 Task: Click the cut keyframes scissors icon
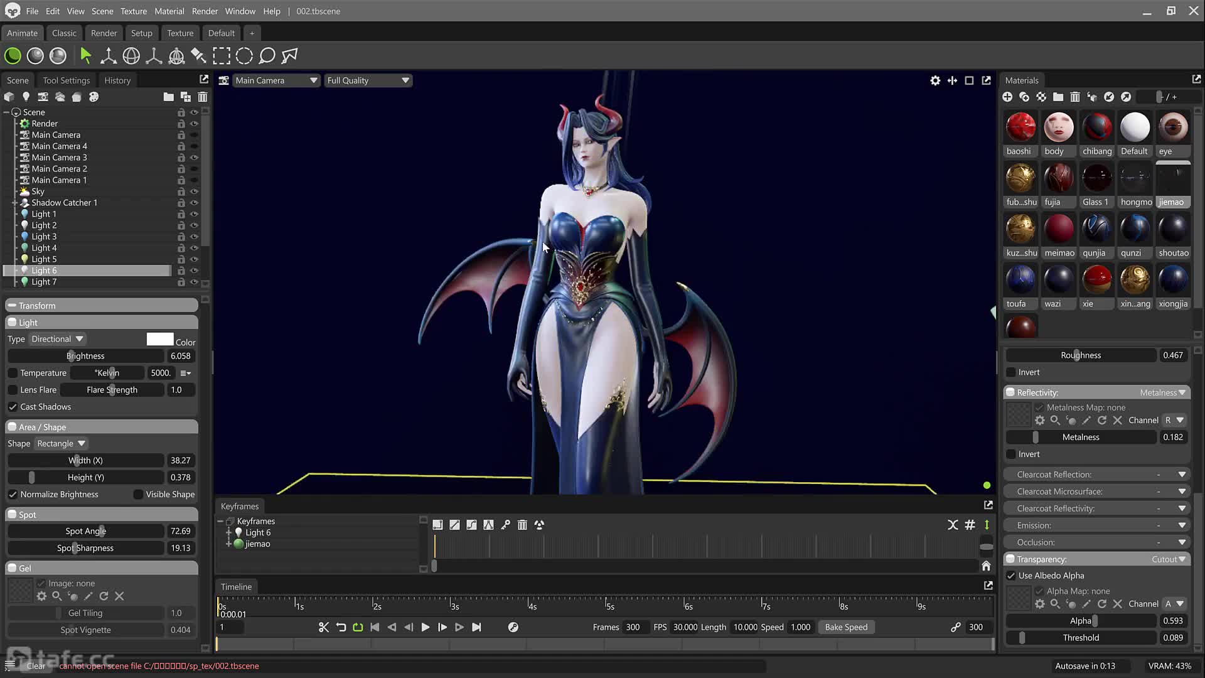point(324,627)
